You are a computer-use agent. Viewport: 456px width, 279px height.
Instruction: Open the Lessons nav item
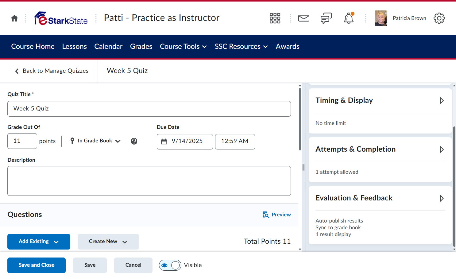click(74, 47)
